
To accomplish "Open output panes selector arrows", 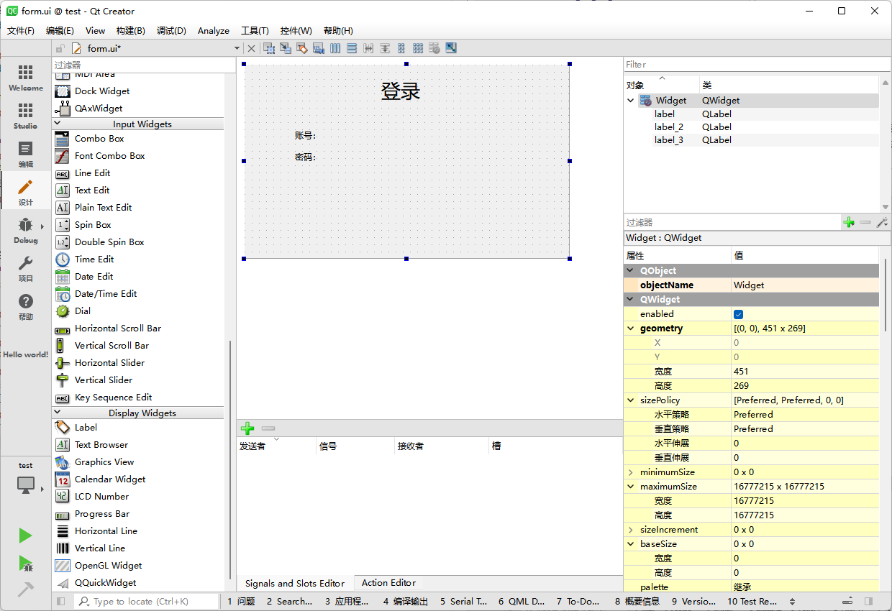I will point(792,602).
